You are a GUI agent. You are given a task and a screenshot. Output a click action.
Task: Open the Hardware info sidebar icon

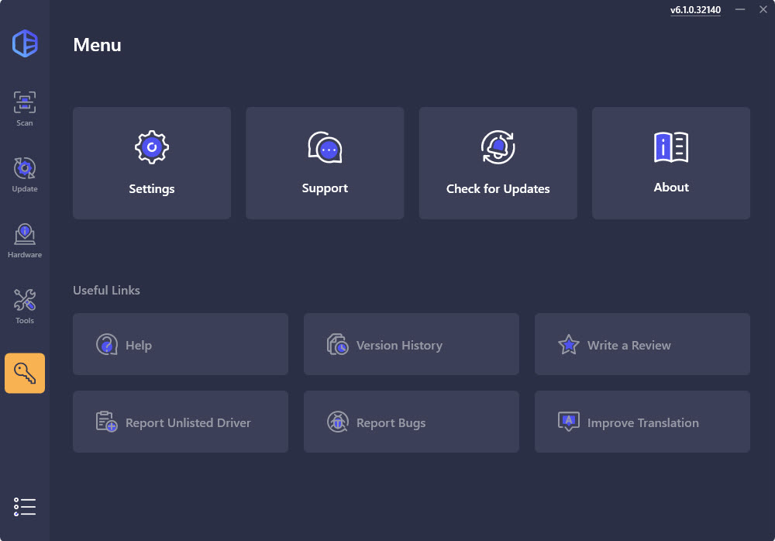coord(25,240)
